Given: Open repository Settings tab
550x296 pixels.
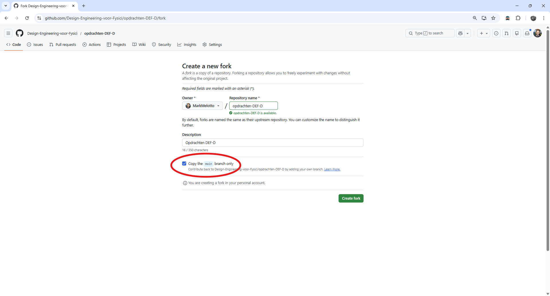Looking at the screenshot, I should pyautogui.click(x=212, y=44).
